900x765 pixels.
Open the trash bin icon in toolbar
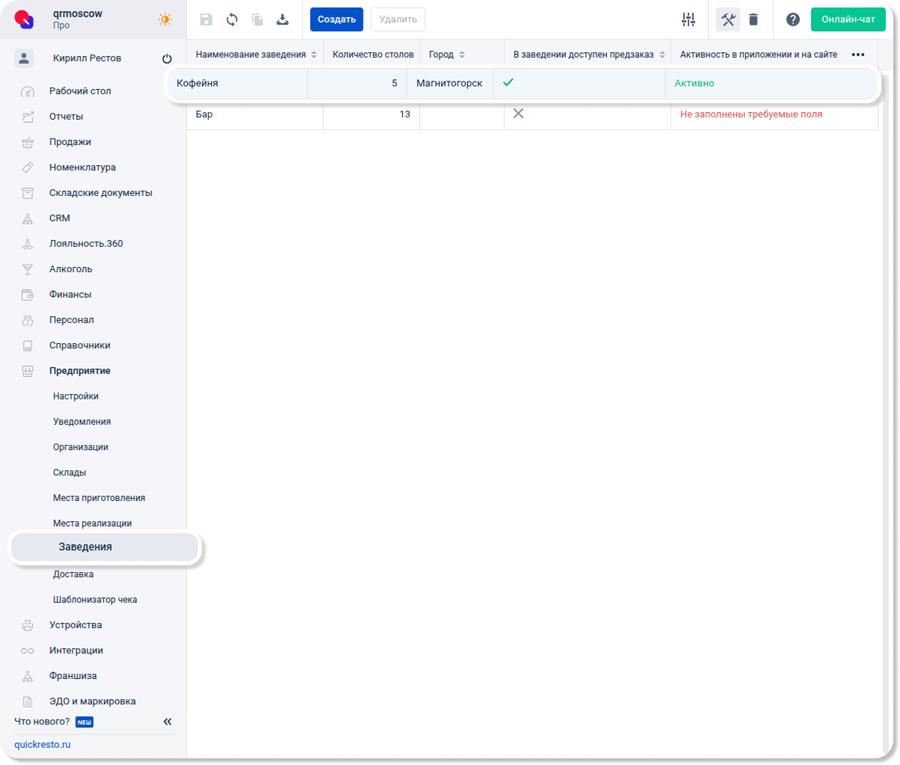pyautogui.click(x=753, y=19)
